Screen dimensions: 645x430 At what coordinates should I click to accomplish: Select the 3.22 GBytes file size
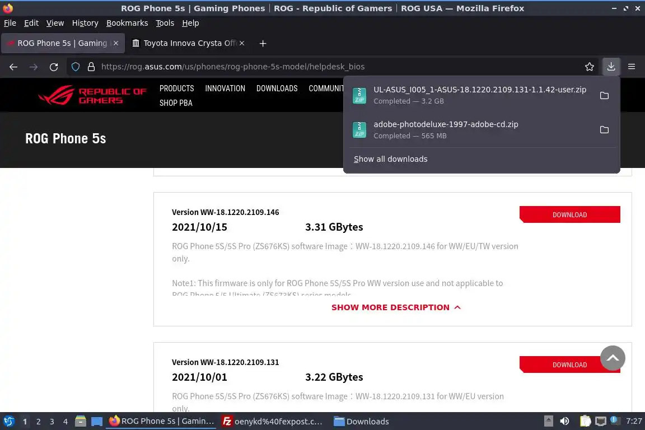point(334,377)
